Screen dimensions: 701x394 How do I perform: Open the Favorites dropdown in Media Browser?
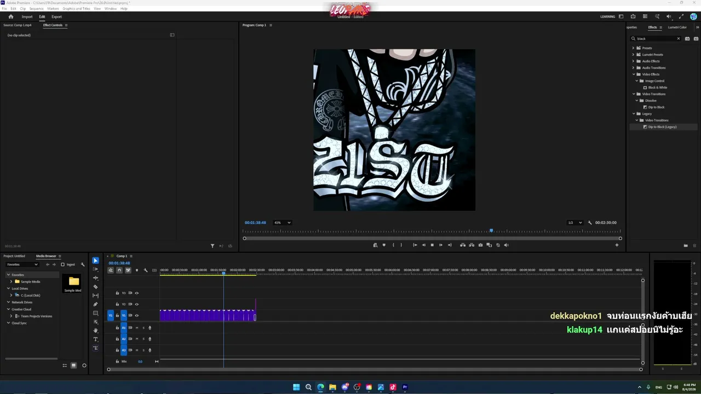pos(22,264)
